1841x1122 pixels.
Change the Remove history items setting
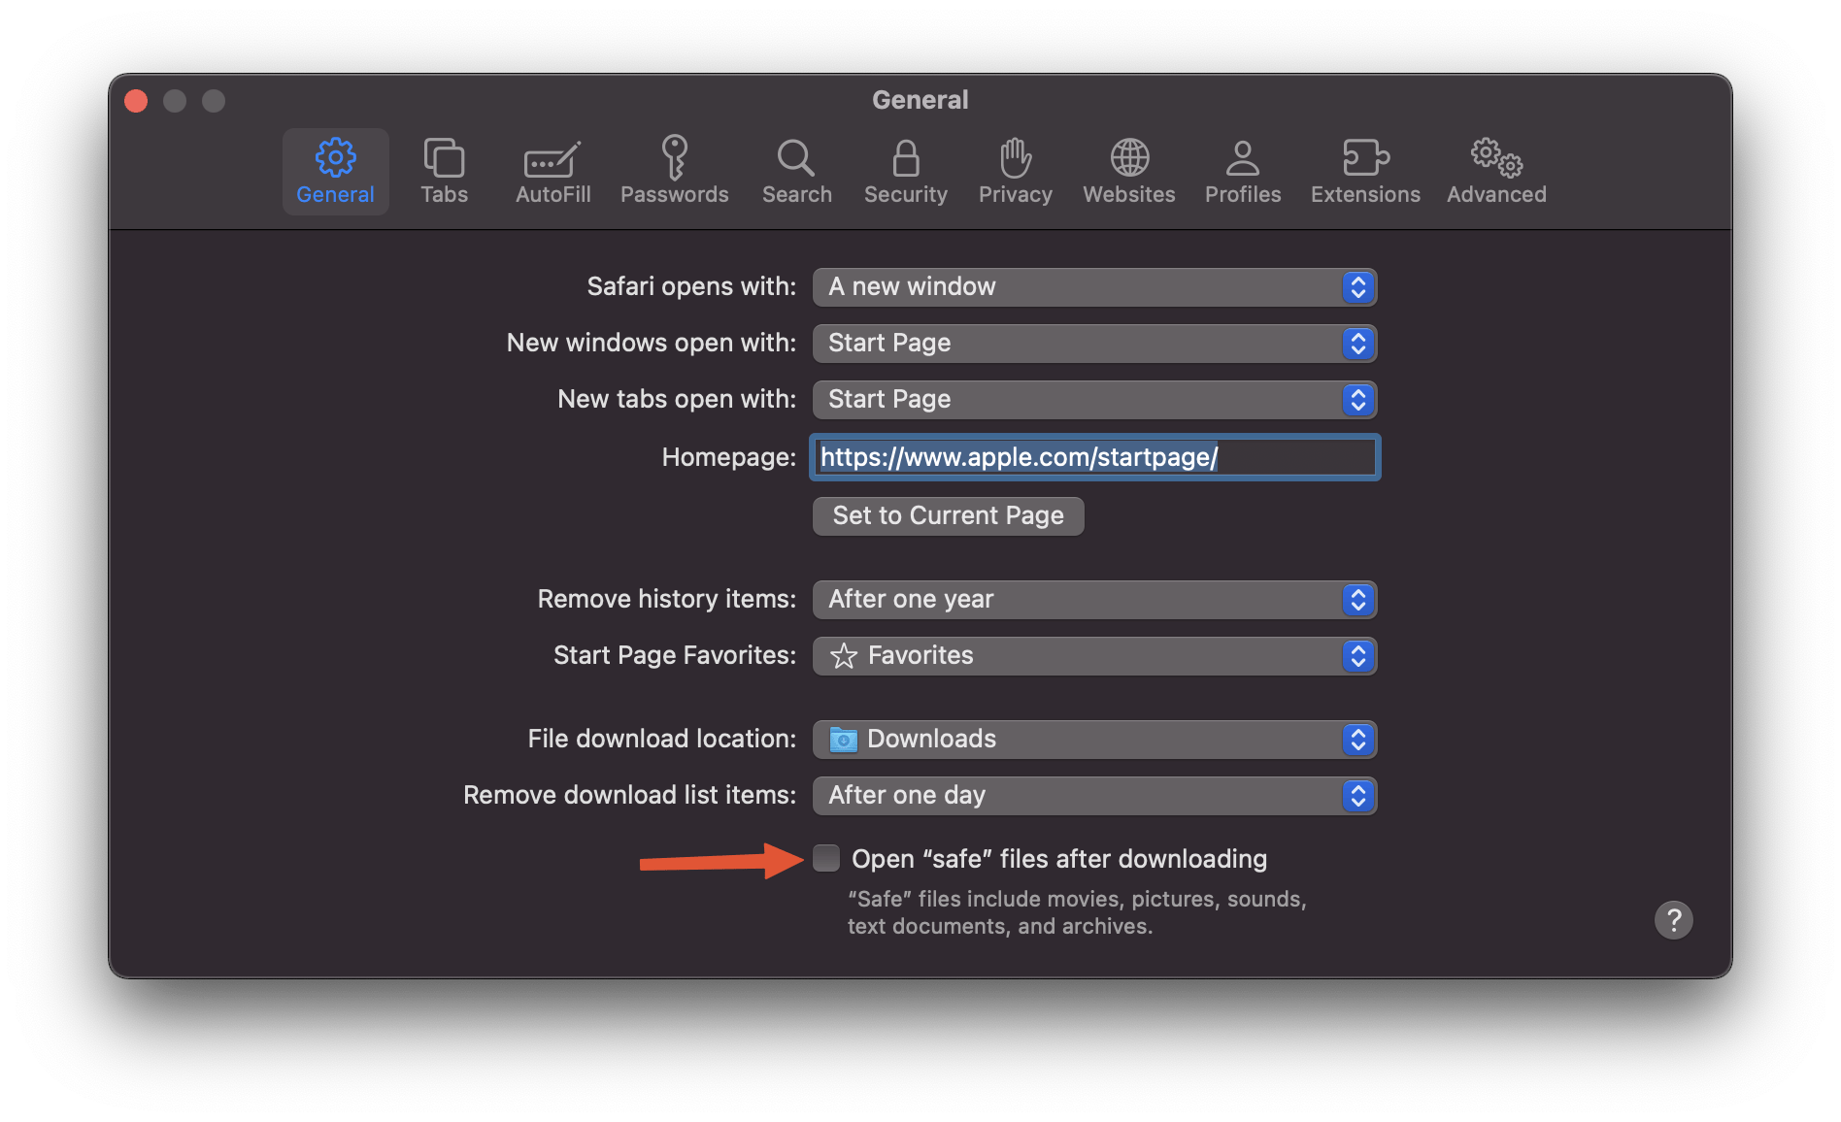tap(1093, 600)
